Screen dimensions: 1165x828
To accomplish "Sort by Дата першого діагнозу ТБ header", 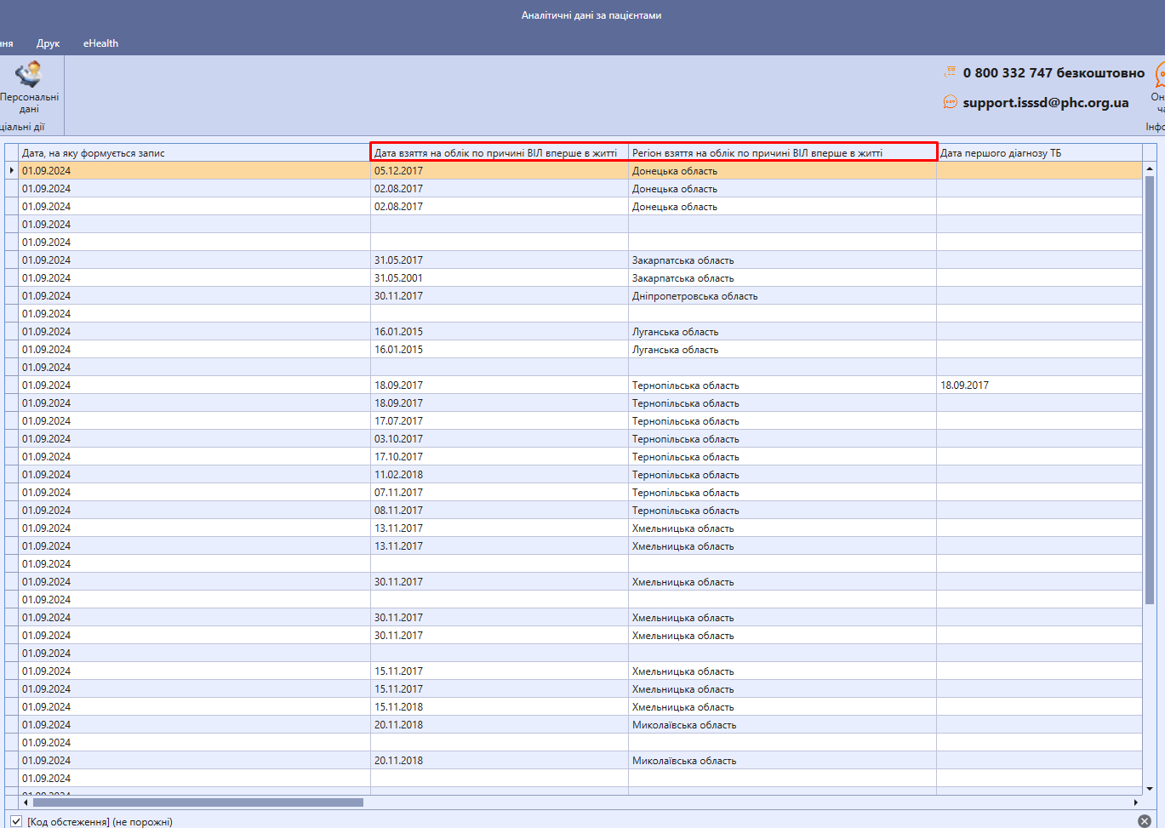I will (1039, 153).
